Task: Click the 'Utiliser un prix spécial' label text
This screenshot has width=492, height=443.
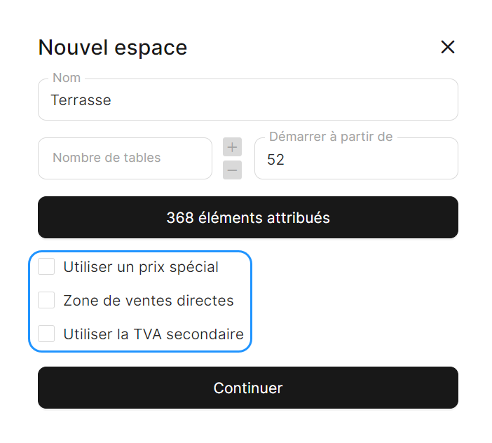Action: coord(141,267)
